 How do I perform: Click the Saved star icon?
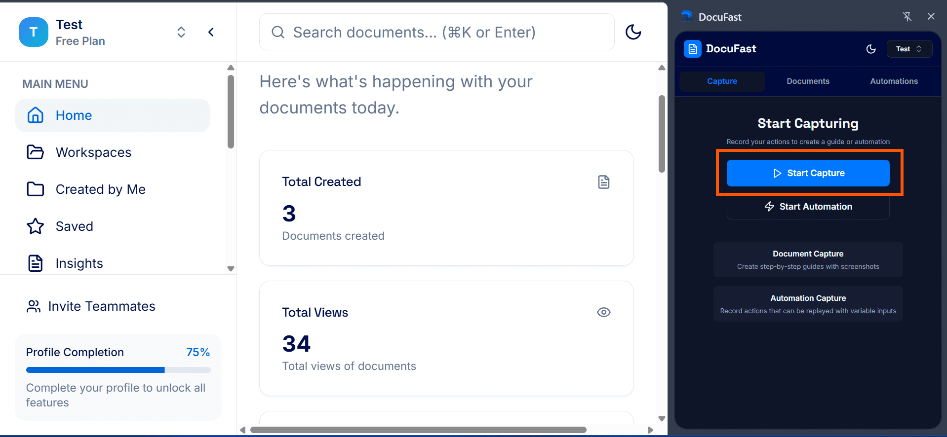(x=35, y=226)
